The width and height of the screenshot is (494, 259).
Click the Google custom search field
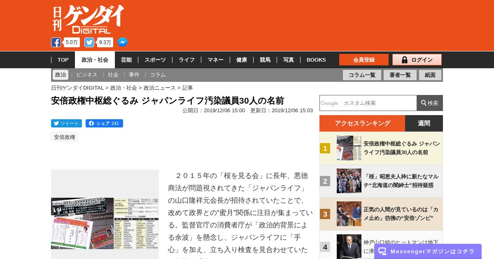368,103
